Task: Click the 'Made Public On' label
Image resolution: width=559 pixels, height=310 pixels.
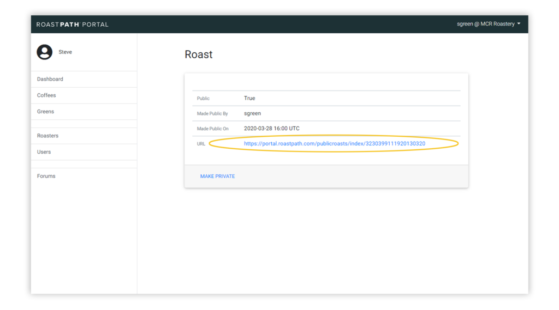Action: (x=213, y=129)
